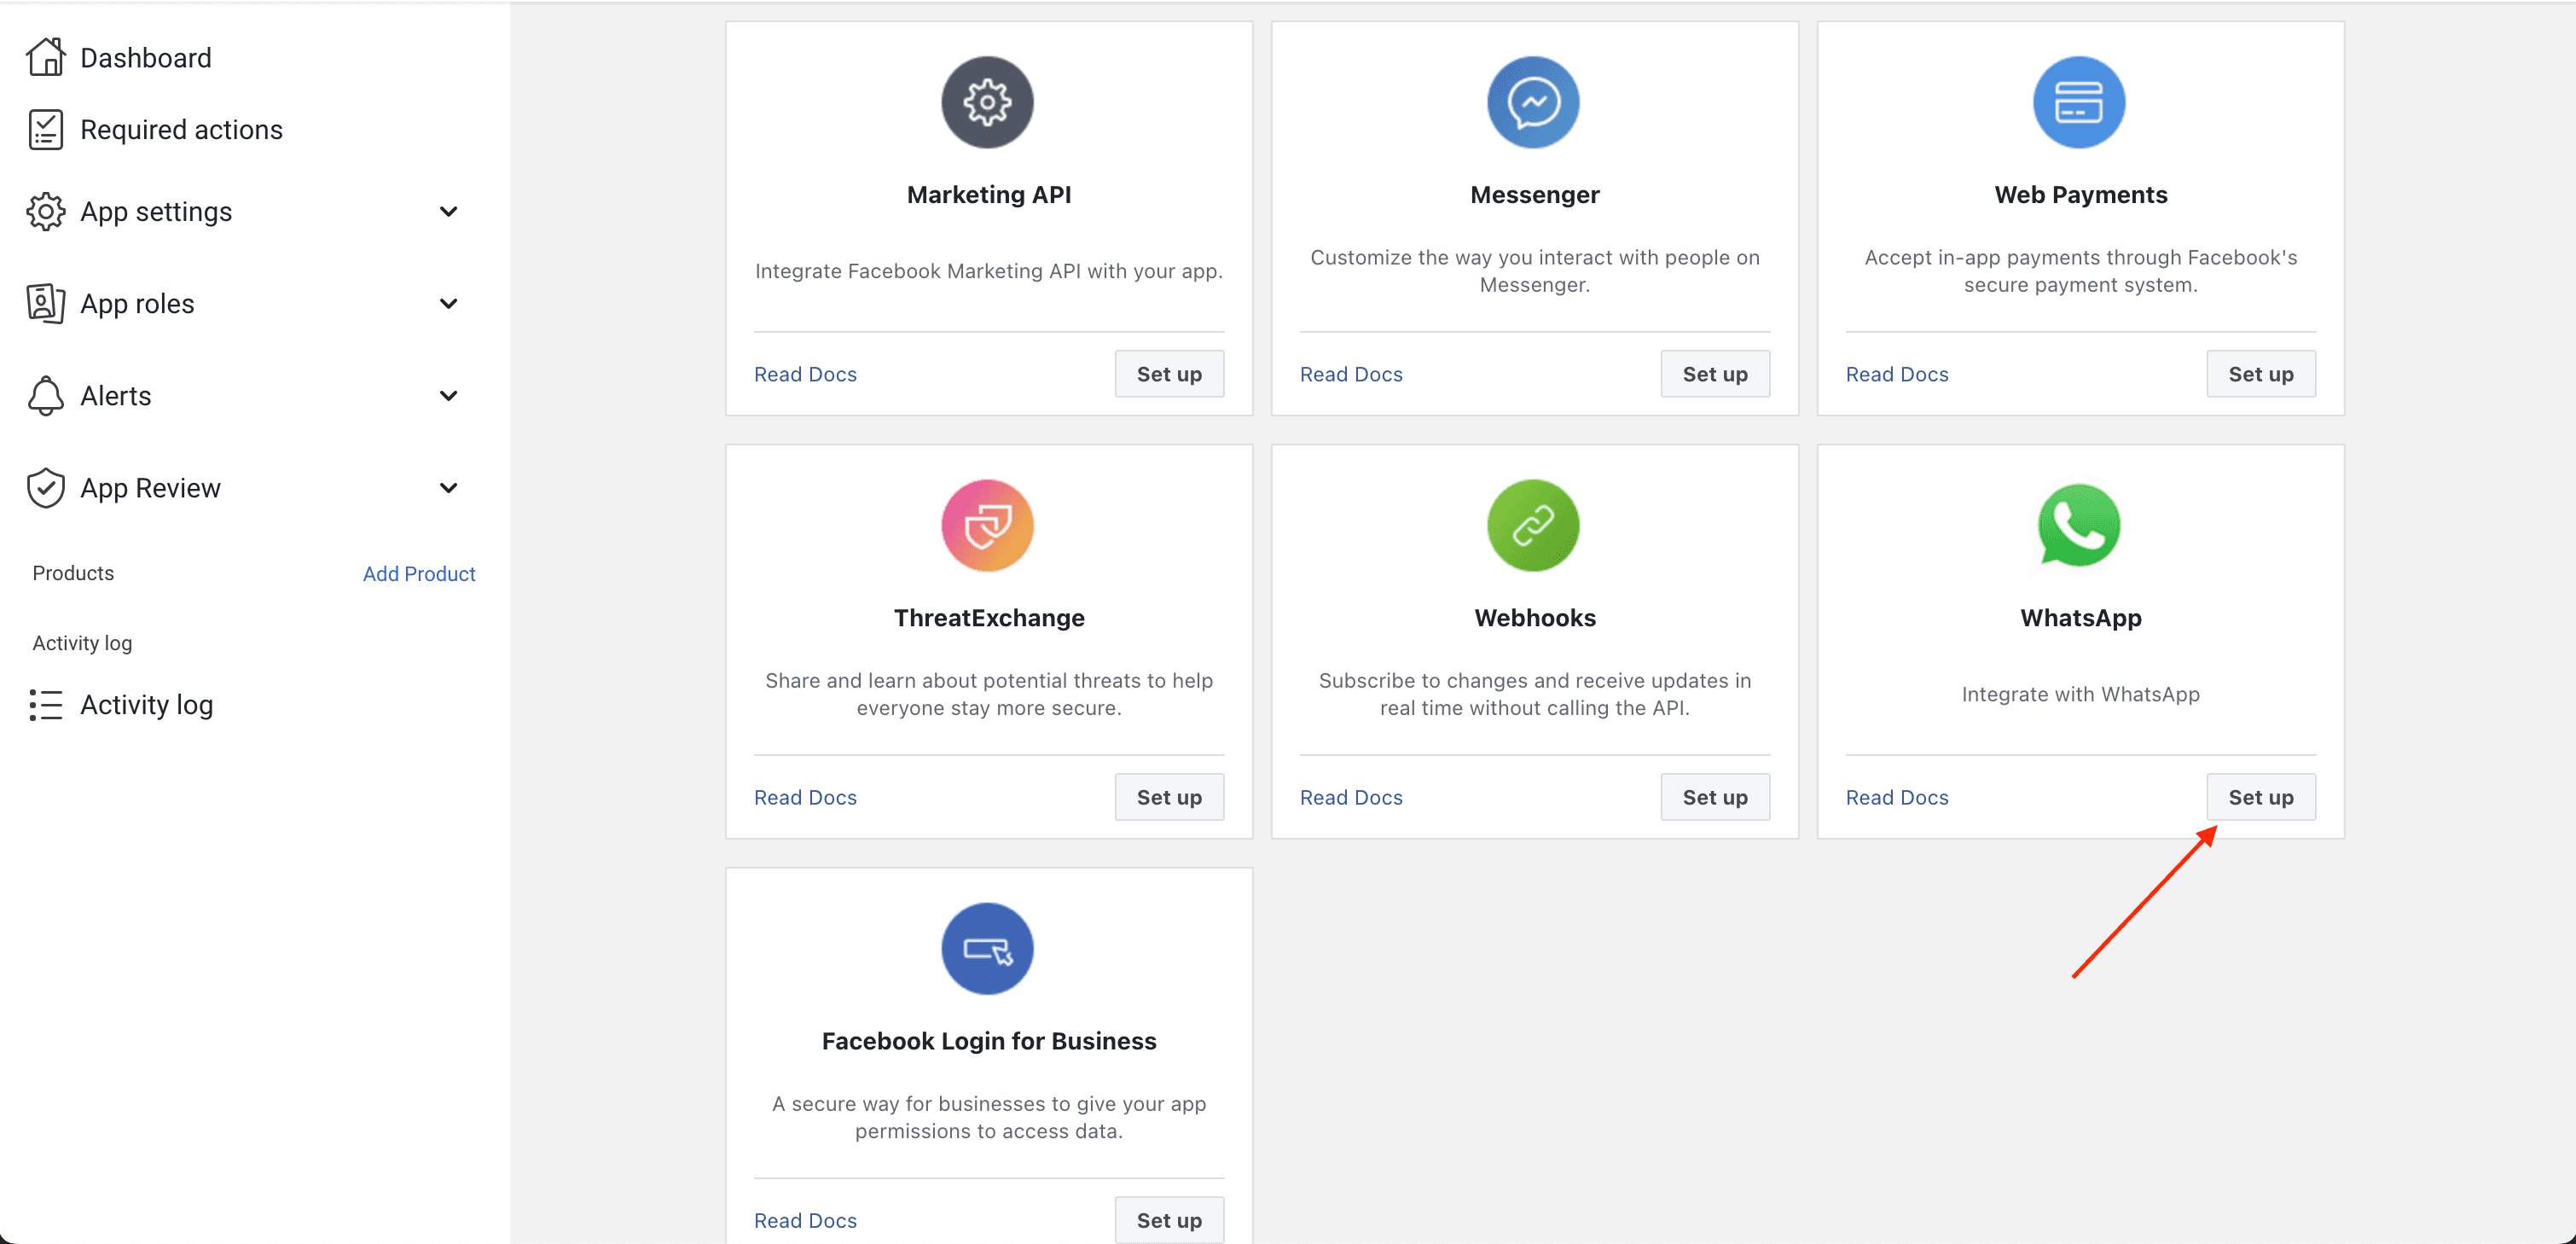Open the Activity log menu item
The width and height of the screenshot is (2576, 1244).
146,705
